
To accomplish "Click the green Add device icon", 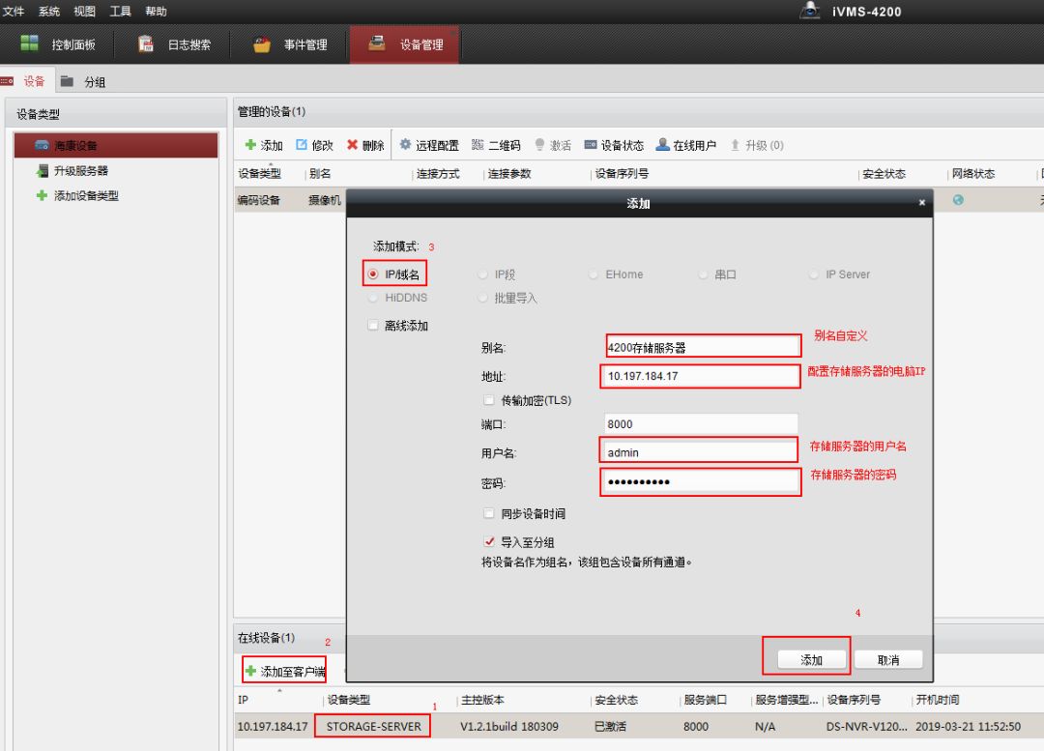I will click(250, 146).
